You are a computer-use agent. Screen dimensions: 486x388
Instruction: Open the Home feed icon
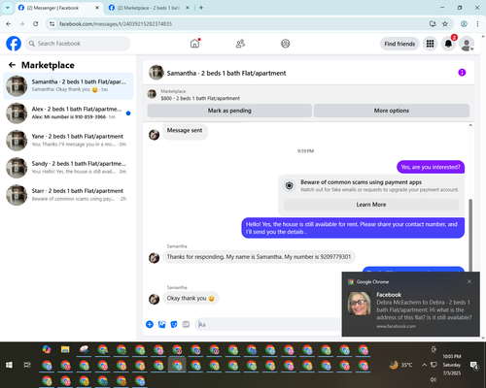(x=195, y=44)
